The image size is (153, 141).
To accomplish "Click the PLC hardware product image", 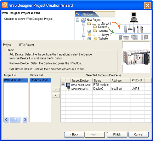I will click(x=136, y=57).
